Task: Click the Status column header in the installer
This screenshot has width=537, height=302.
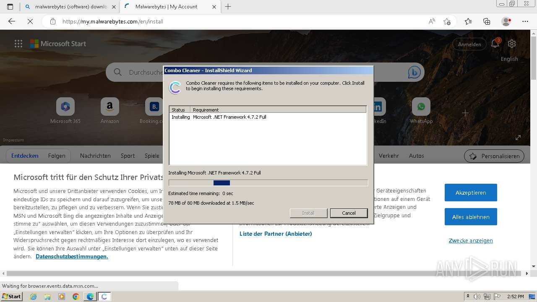Action: tap(180, 110)
